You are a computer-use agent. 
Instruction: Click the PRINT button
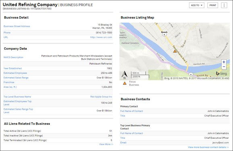coord(212,5)
